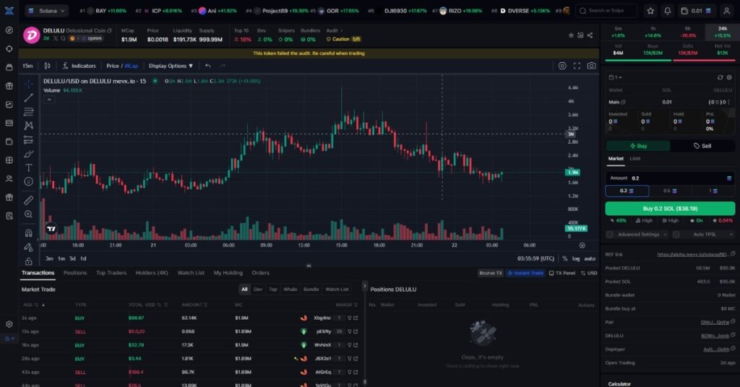
Task: Open candlestick chart style selector
Action: [x=47, y=66]
